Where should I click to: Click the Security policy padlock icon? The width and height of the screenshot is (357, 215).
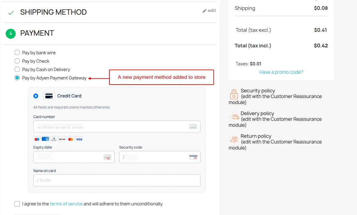pyautogui.click(x=234, y=94)
